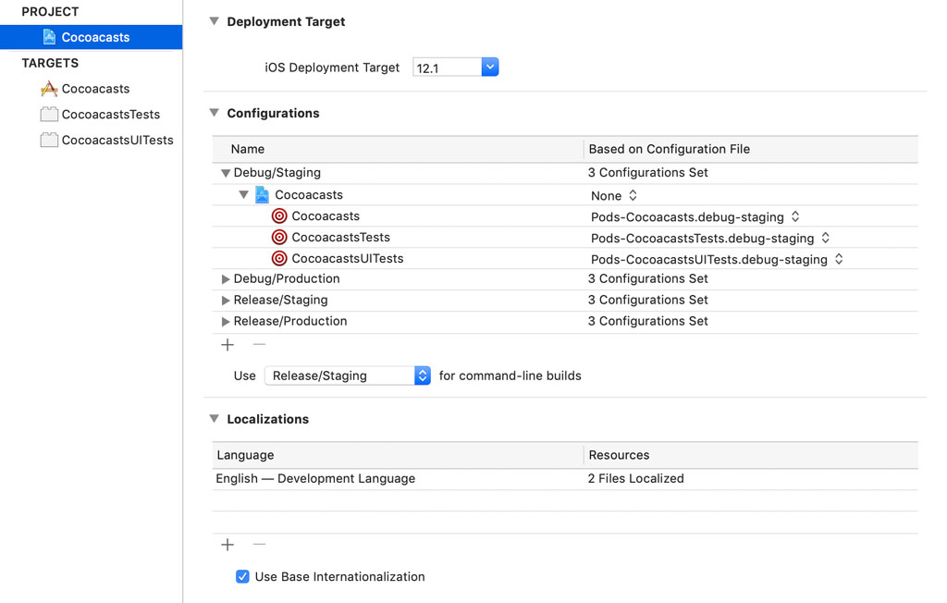Click the CocoacastsUITests target icon under Debug/Staging
Image resolution: width=947 pixels, height=603 pixels.
pyautogui.click(x=279, y=258)
